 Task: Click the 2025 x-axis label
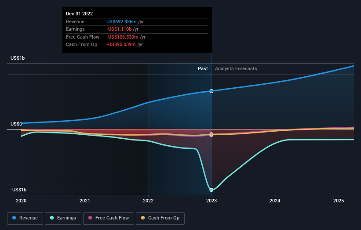click(x=339, y=201)
